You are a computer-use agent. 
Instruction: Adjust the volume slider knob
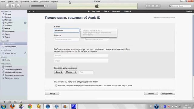click(x=45, y=6)
